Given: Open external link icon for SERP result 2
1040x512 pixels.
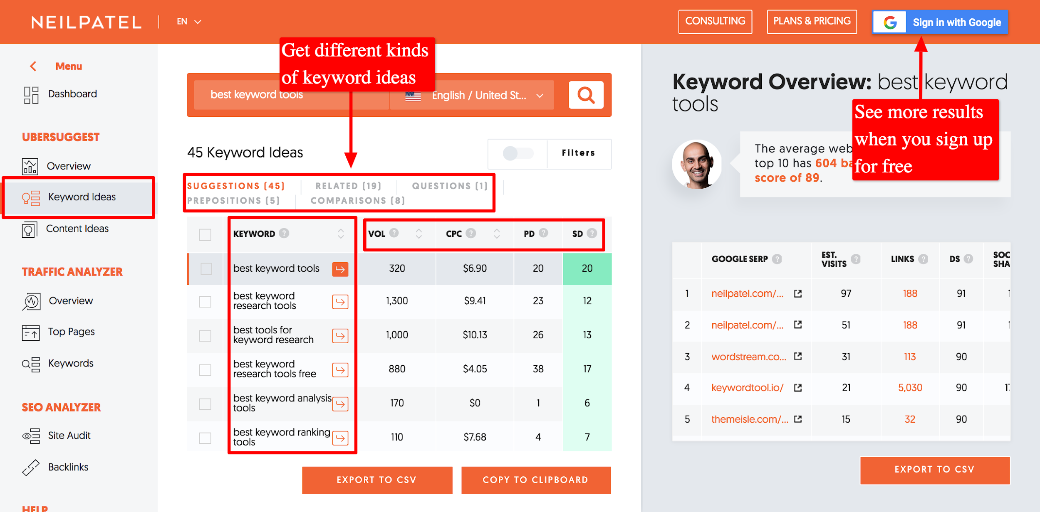Looking at the screenshot, I should coord(797,325).
